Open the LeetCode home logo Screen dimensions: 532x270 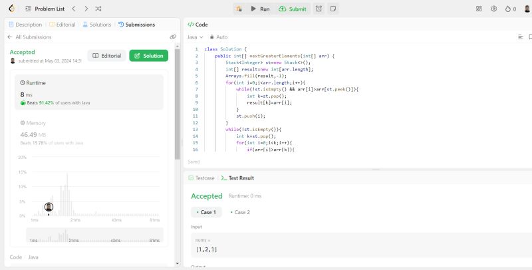pyautogui.click(x=12, y=9)
